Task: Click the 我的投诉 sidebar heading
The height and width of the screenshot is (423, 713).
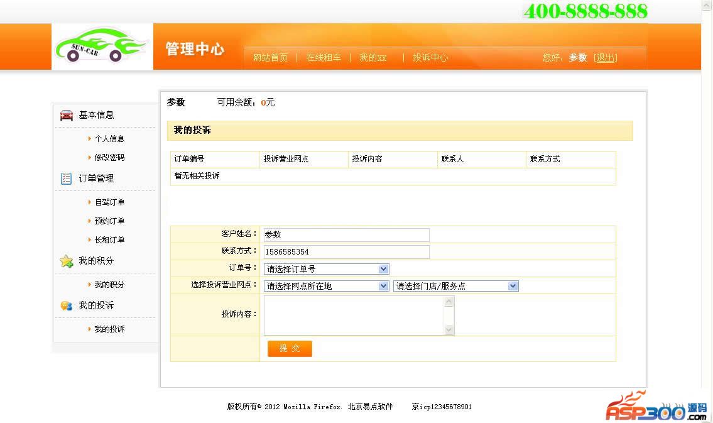Action: pos(96,305)
